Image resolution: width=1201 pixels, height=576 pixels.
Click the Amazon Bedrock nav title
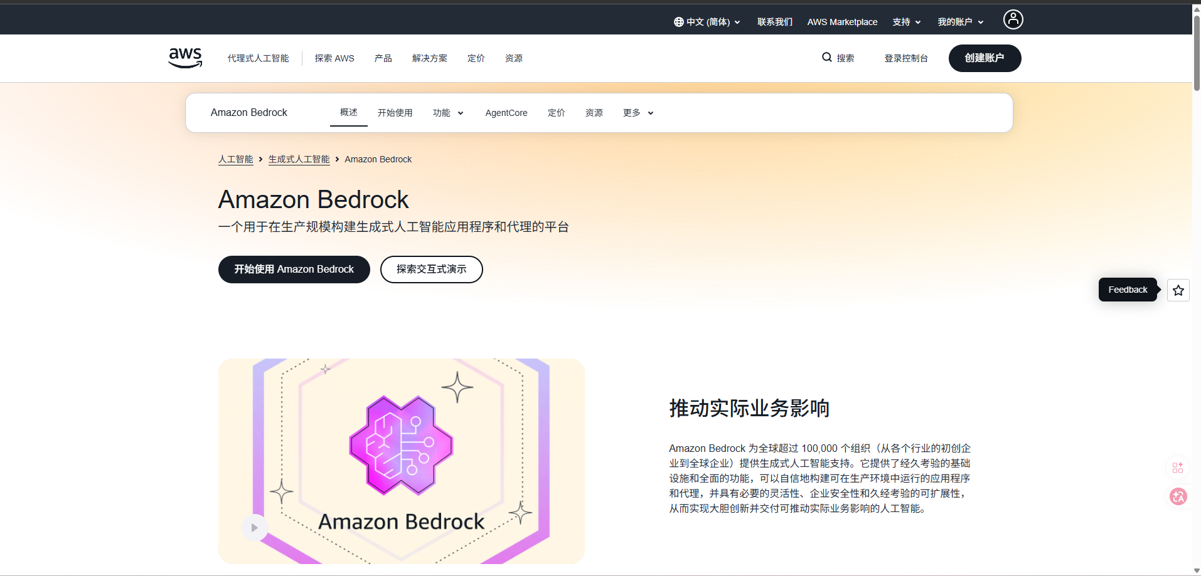248,113
